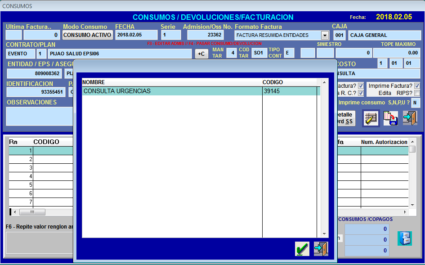The image size is (425, 265).
Task: Click the Formato Factura combo box text
Action: pyautogui.click(x=278, y=35)
